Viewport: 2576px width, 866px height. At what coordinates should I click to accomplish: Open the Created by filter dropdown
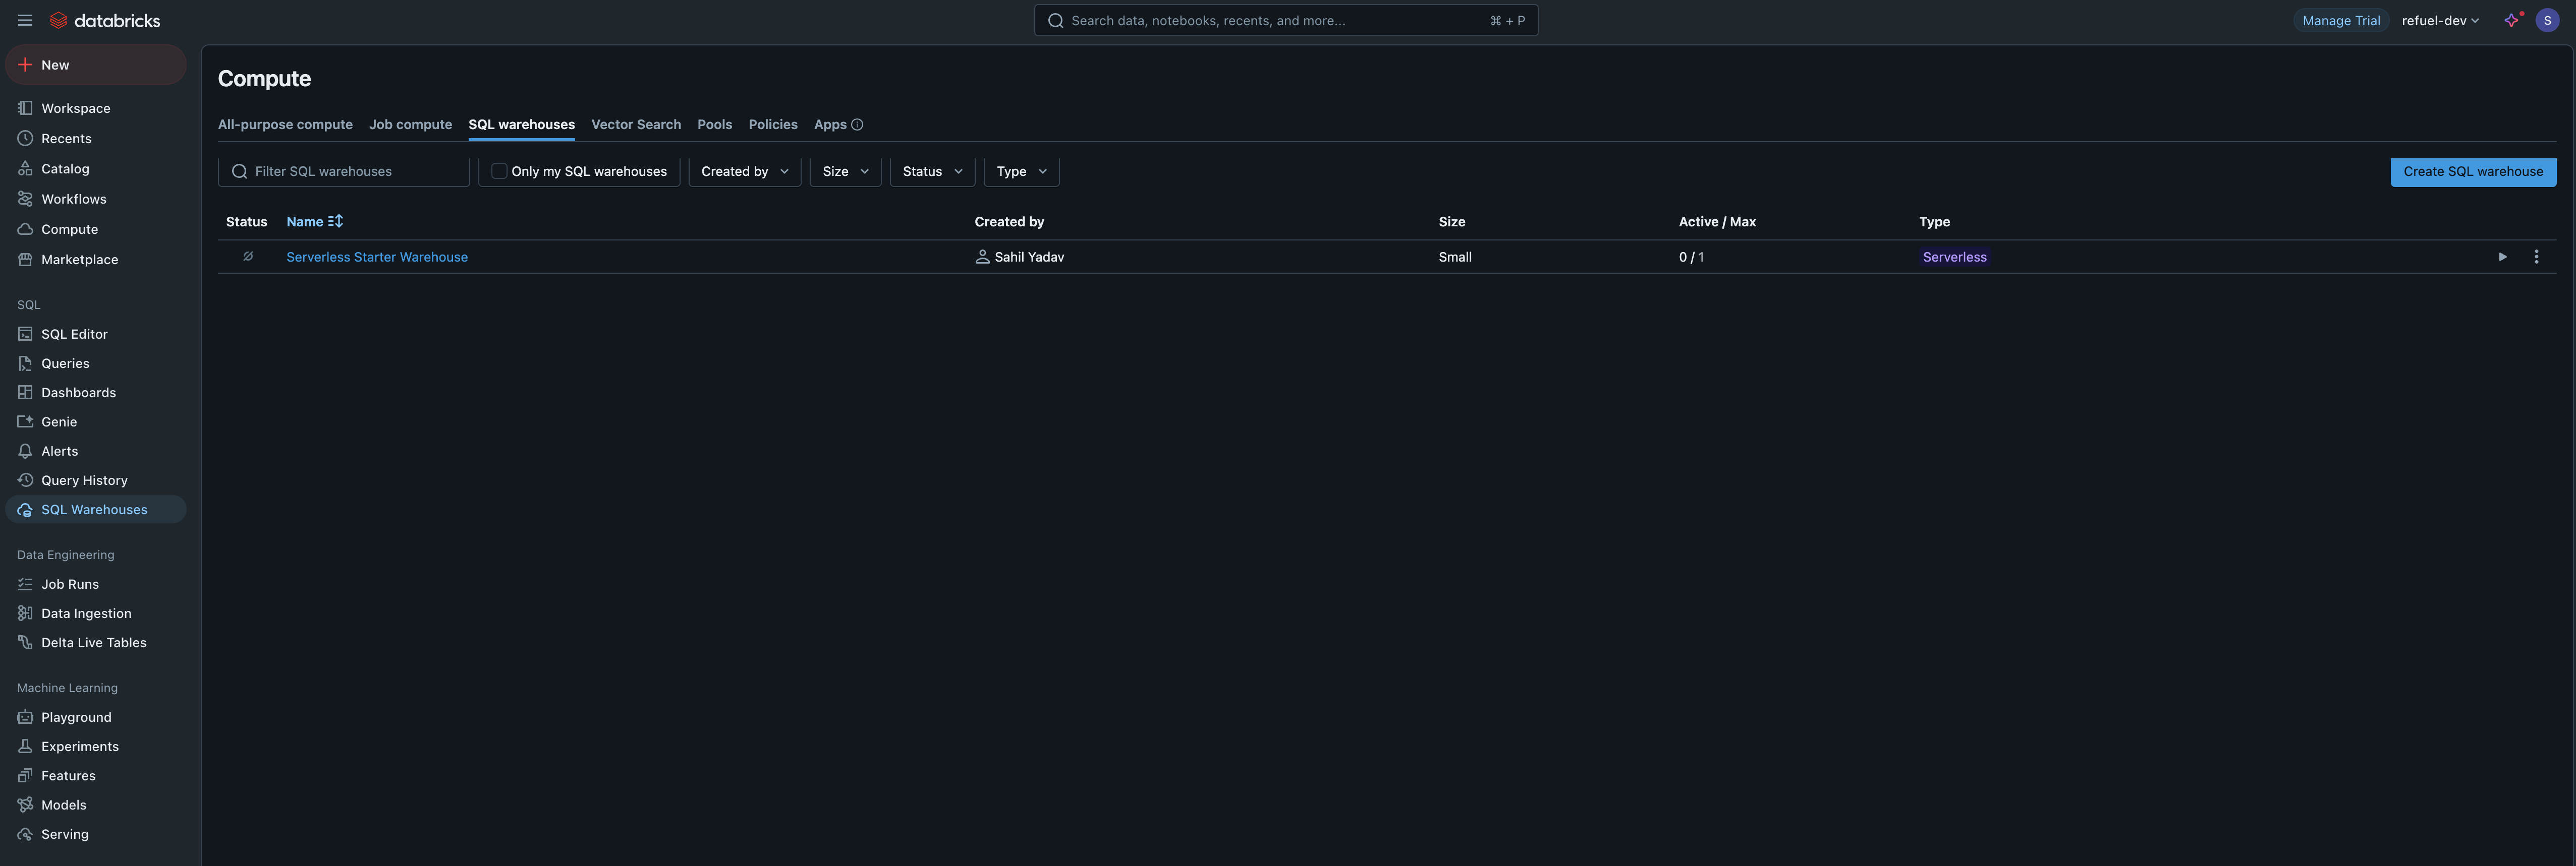click(744, 171)
